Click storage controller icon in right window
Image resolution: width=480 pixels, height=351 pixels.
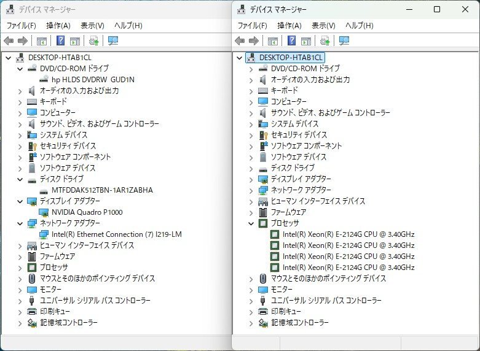click(263, 323)
